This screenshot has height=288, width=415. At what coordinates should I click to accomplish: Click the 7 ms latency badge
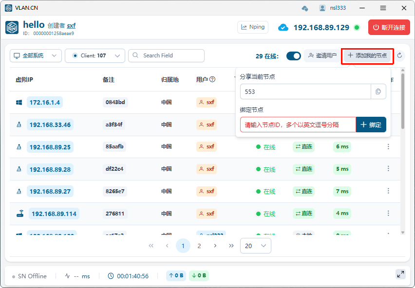[x=342, y=191]
